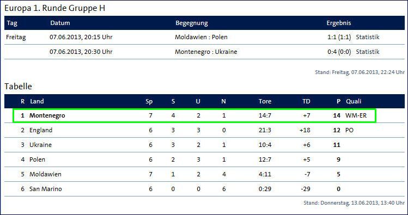This screenshot has width=408, height=215.
Task: Click the Moldawien : Polen match text
Action: 201,37
